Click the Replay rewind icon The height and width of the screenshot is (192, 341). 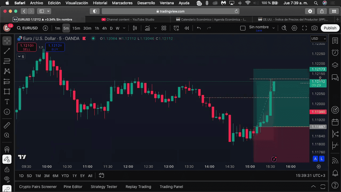187,28
